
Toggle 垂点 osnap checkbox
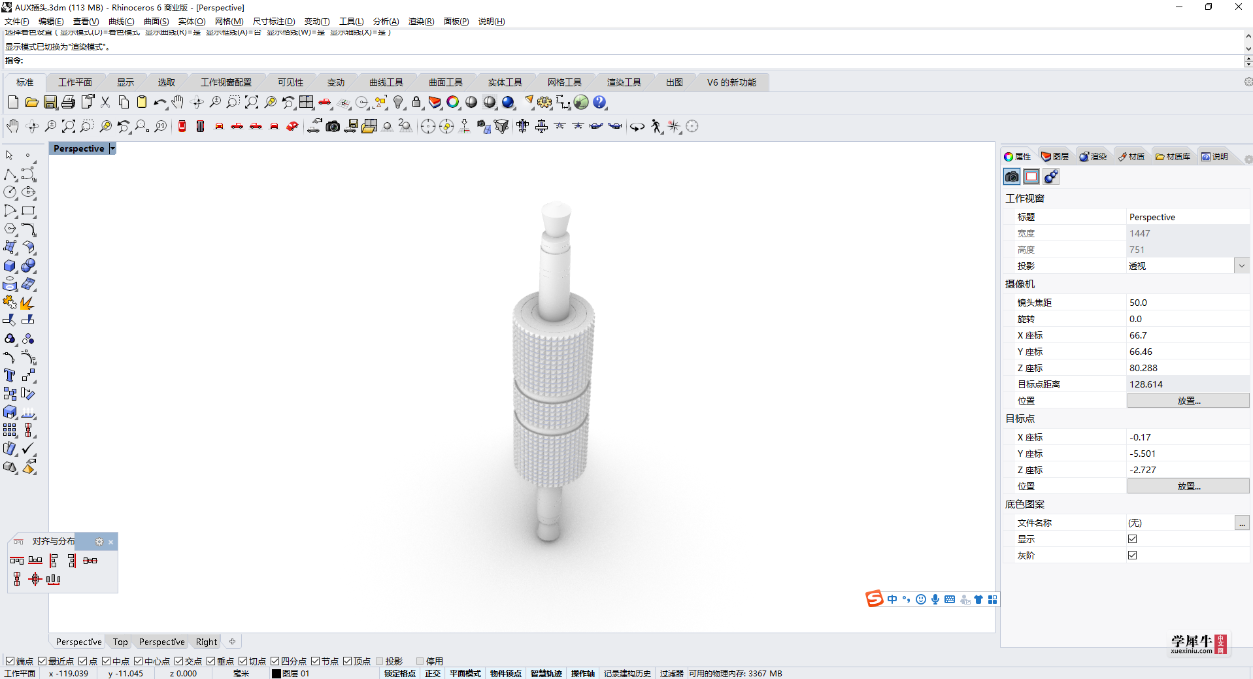coord(211,661)
